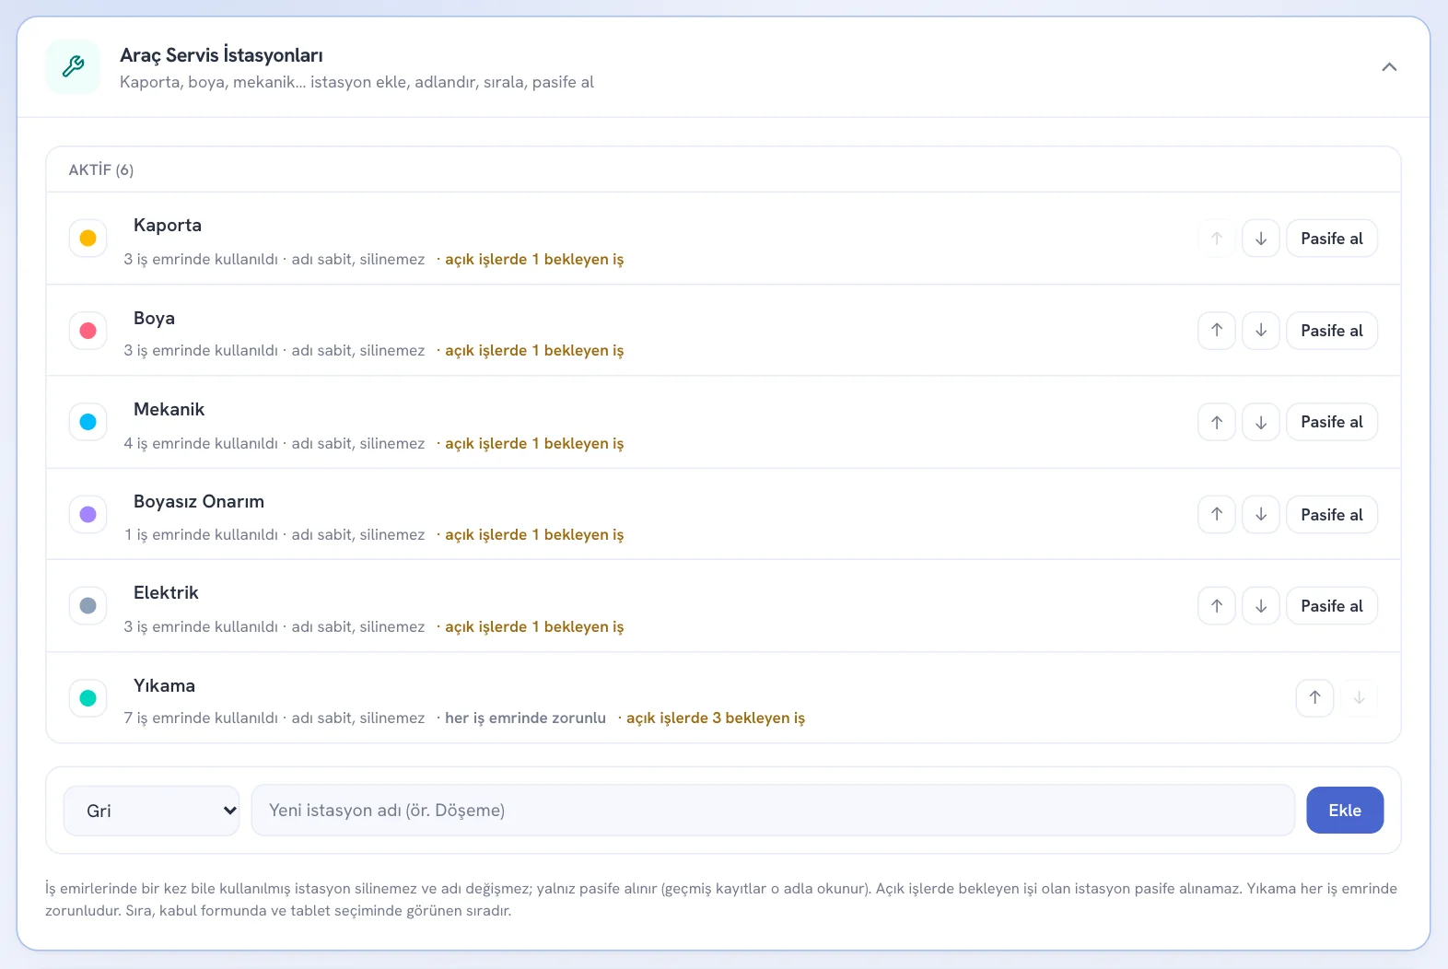Move Elektrik station down
This screenshot has height=969, width=1448.
coord(1261,606)
